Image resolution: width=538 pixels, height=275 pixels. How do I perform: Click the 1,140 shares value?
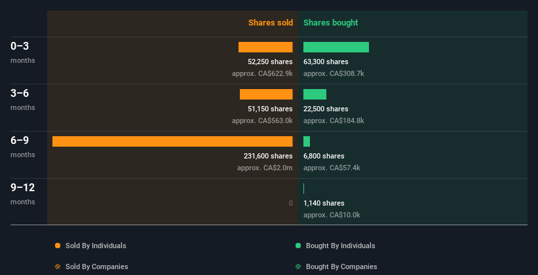click(x=324, y=203)
